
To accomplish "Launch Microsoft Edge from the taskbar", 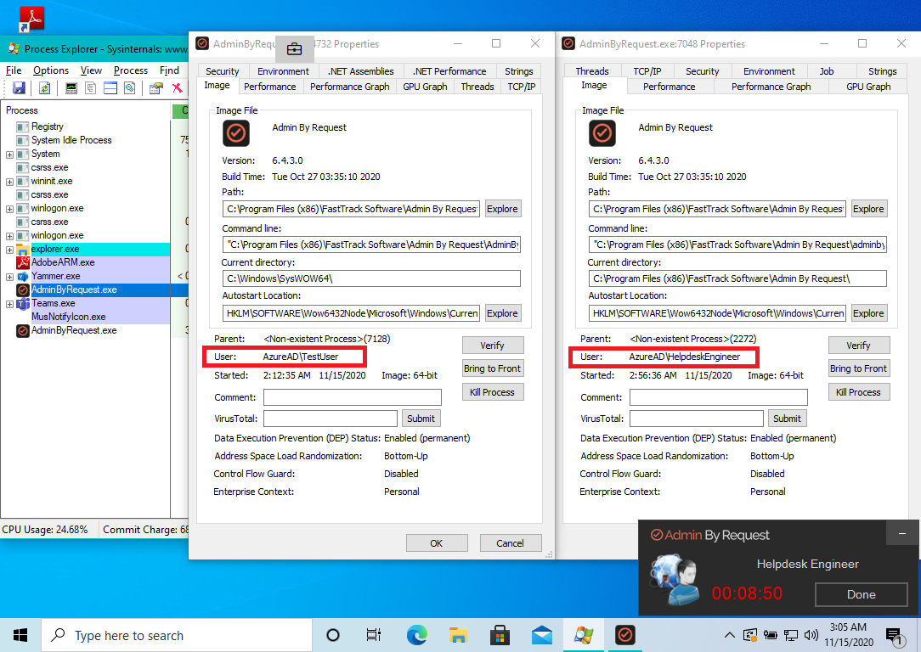I will point(417,635).
